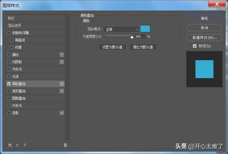Screen dimensions: 228x154
Task: Click the blue square style preview thumbnail
Action: tap(204, 69)
